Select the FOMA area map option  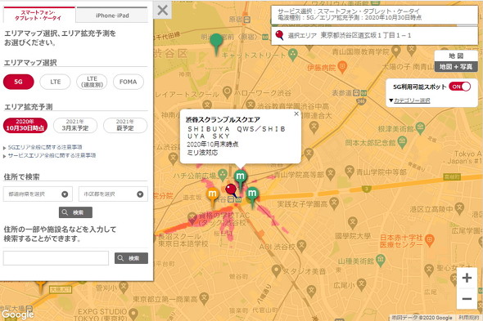(x=129, y=82)
